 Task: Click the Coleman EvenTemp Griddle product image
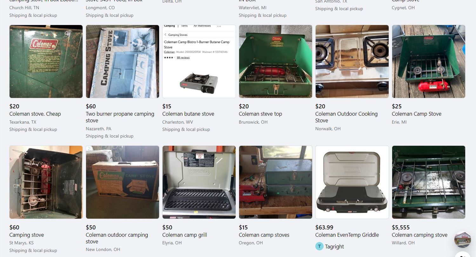click(x=352, y=182)
